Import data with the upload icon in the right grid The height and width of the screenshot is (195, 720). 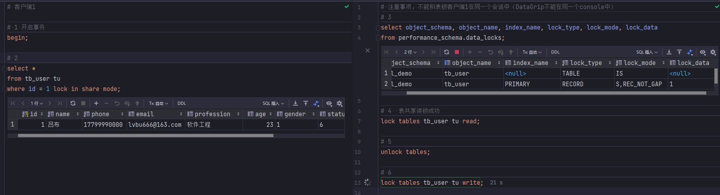coord(679,52)
